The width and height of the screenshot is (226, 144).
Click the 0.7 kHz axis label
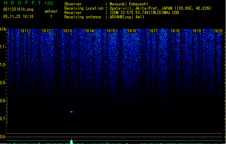(3, 119)
